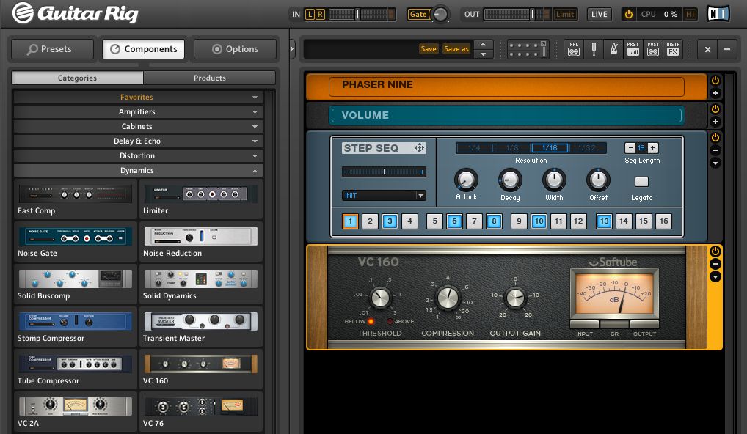Expand the Amplifiers category
The height and width of the screenshot is (434, 747).
click(x=138, y=112)
